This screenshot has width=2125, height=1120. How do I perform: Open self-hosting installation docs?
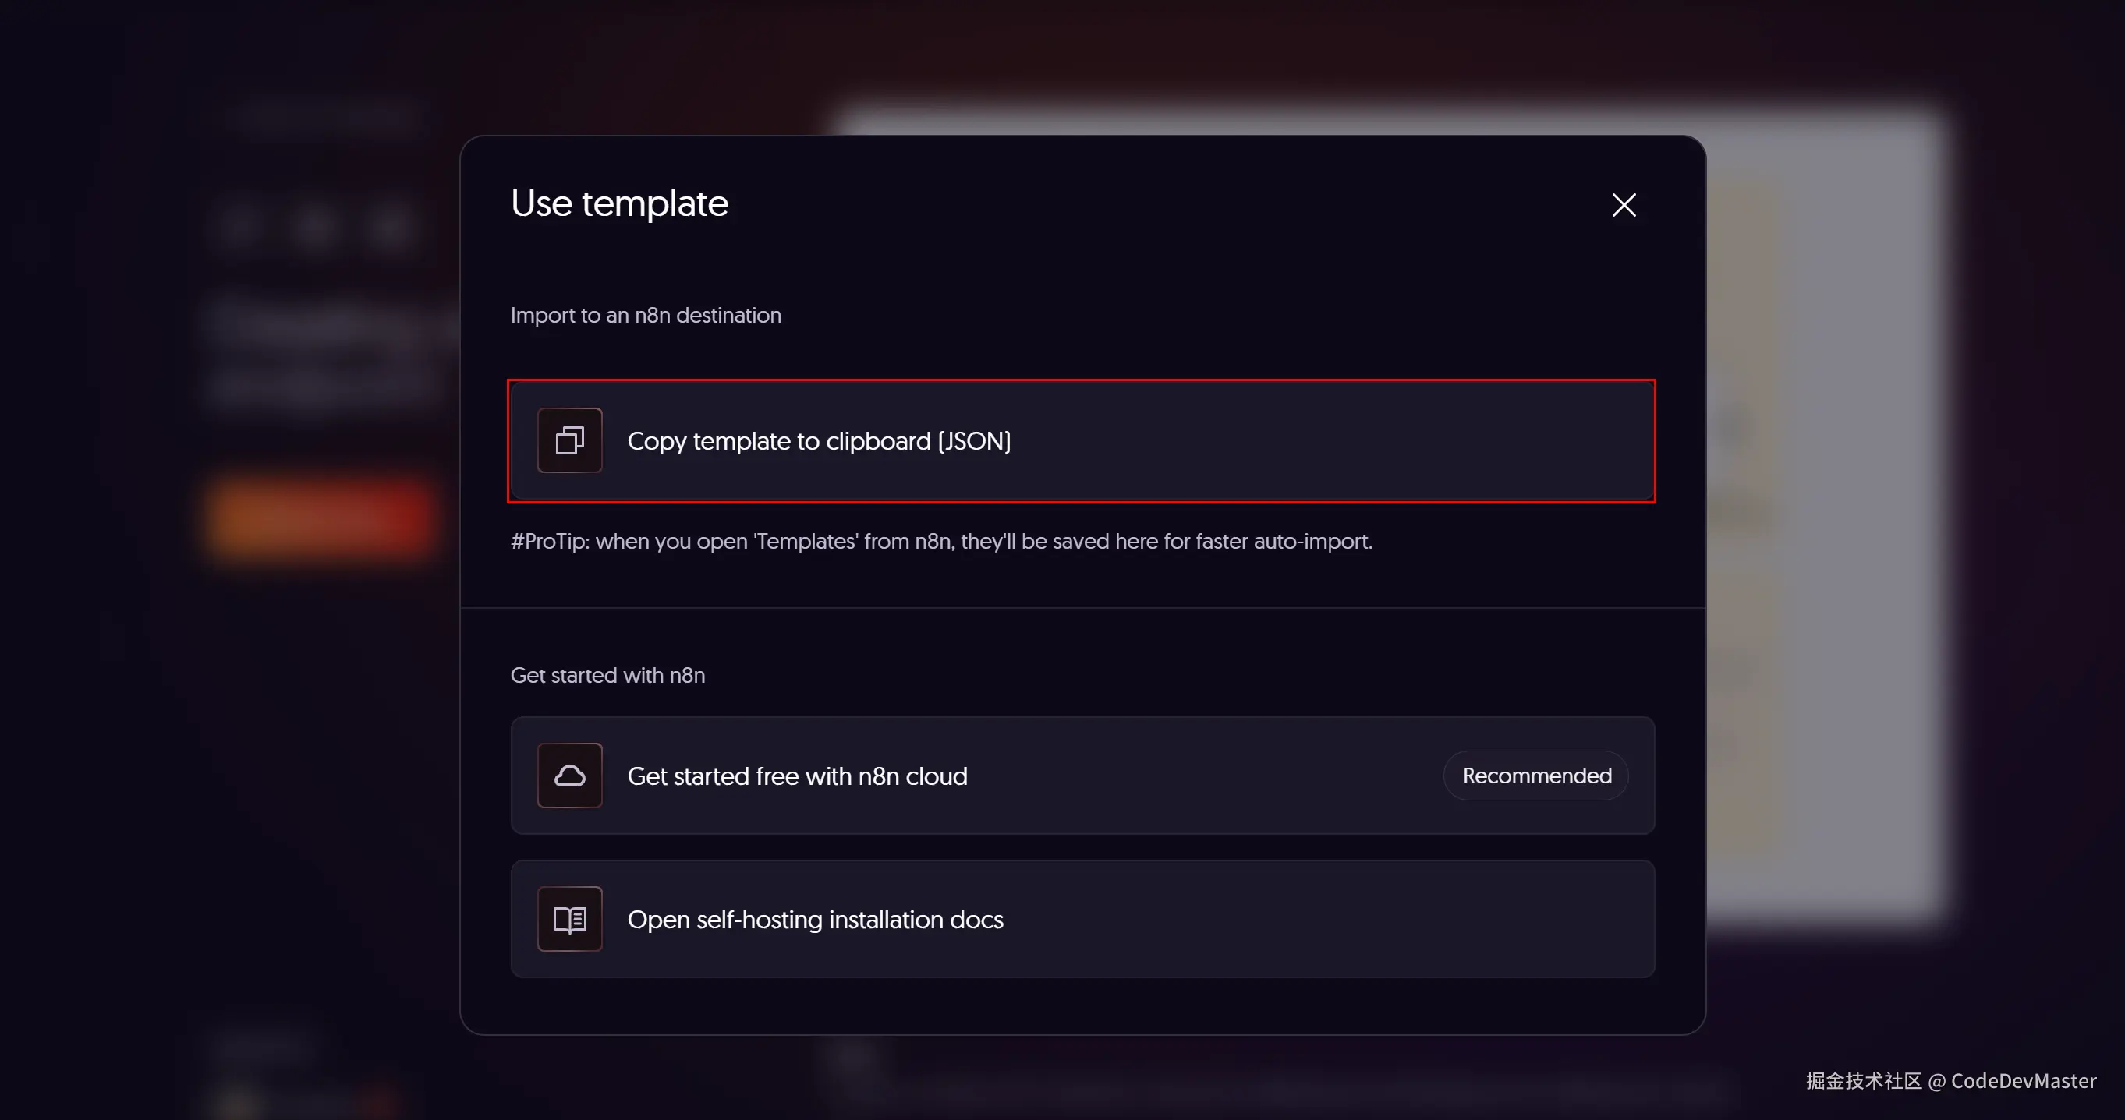815,920
